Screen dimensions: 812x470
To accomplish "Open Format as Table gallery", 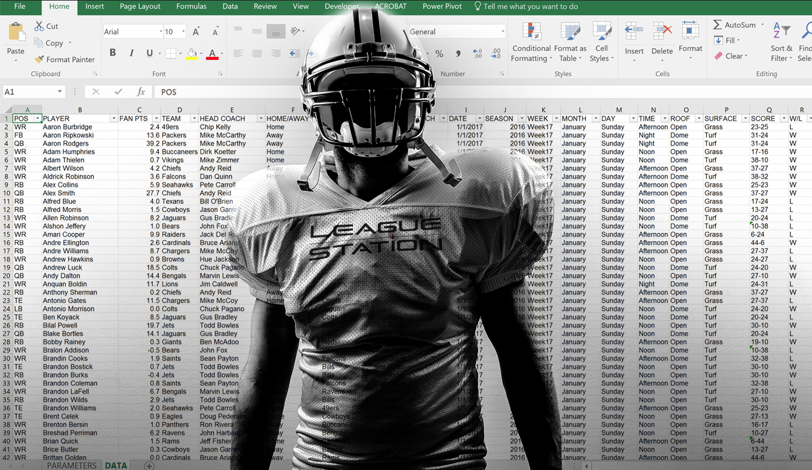I will tap(570, 42).
